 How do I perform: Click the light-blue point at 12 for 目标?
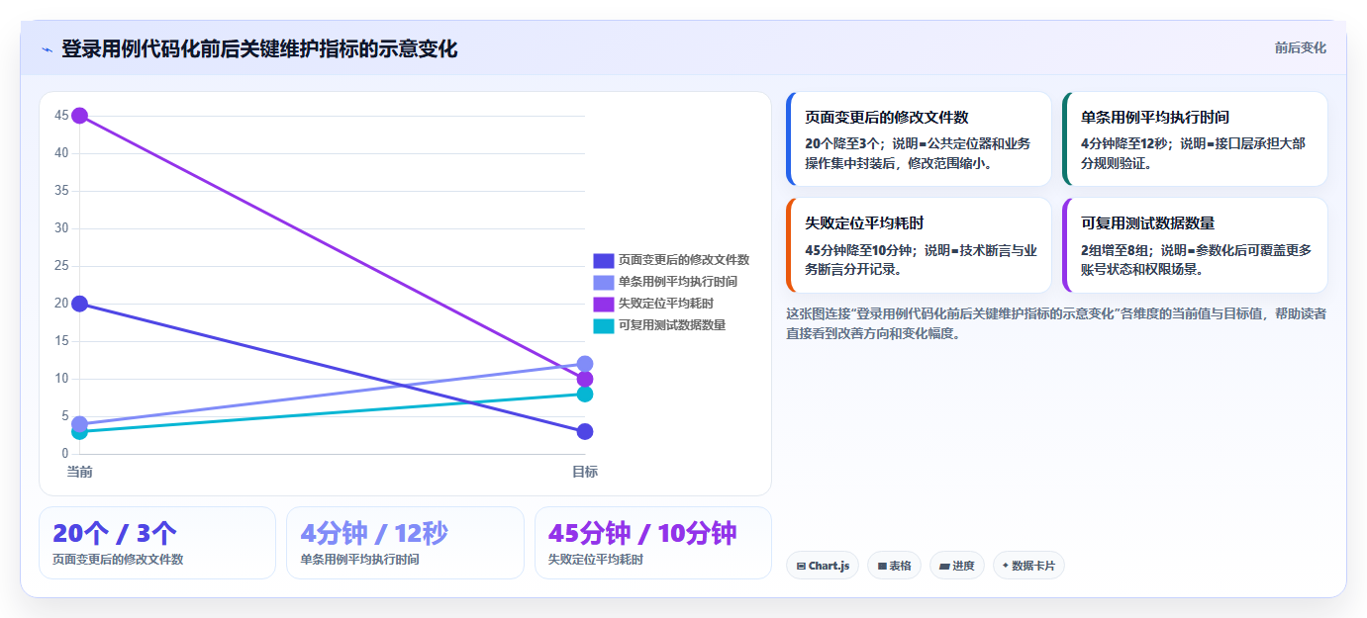(585, 364)
